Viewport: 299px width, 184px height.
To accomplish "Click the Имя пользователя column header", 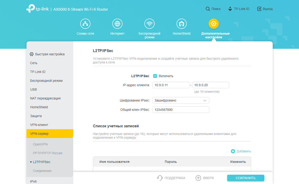I will click(115, 162).
